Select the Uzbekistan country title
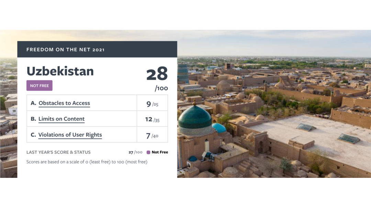 tap(60, 71)
